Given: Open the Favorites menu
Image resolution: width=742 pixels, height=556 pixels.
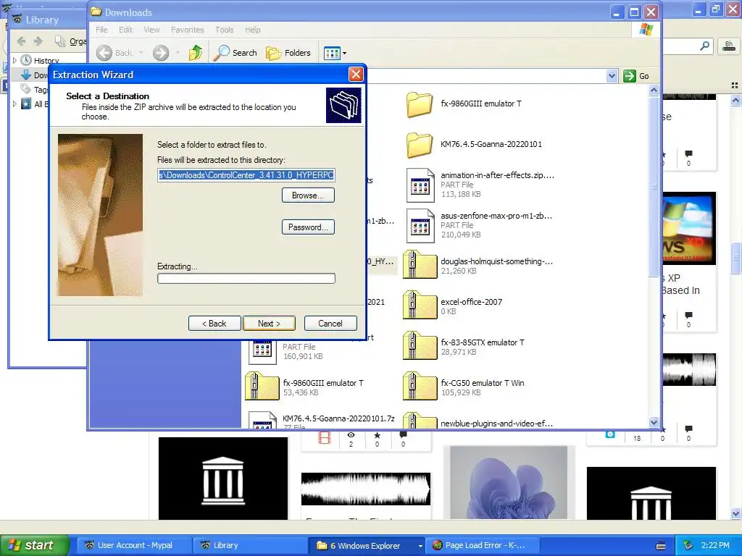Looking at the screenshot, I should 188,30.
